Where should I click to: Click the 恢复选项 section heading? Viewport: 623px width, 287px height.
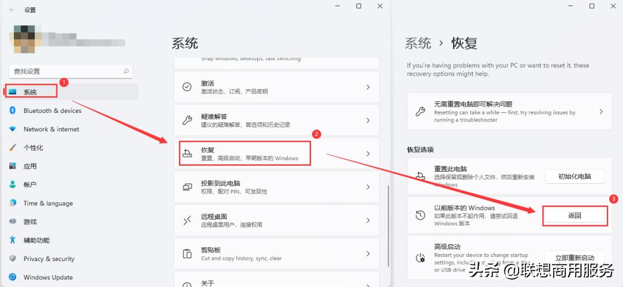click(x=420, y=150)
